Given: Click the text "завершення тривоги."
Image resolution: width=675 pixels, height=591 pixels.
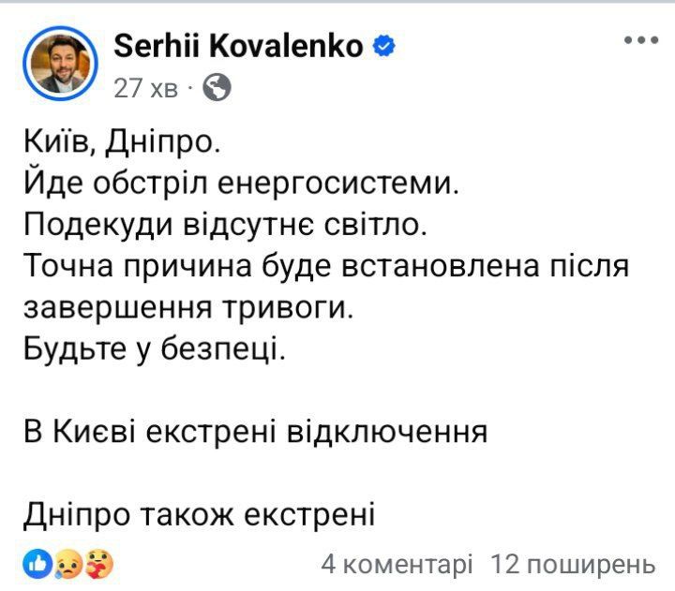Looking at the screenshot, I should [188, 309].
